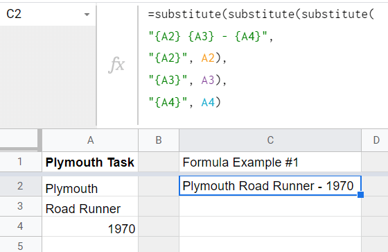Click the fx function icon
The width and height of the screenshot is (388, 252).
[116, 65]
